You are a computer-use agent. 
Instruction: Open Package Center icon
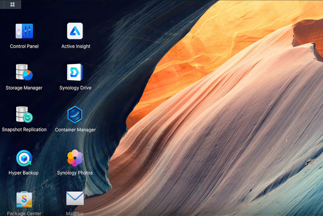click(25, 200)
